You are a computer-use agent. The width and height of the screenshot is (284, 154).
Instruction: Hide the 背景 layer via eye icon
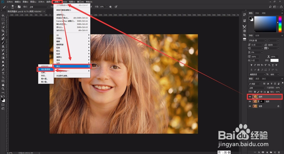[250, 106]
